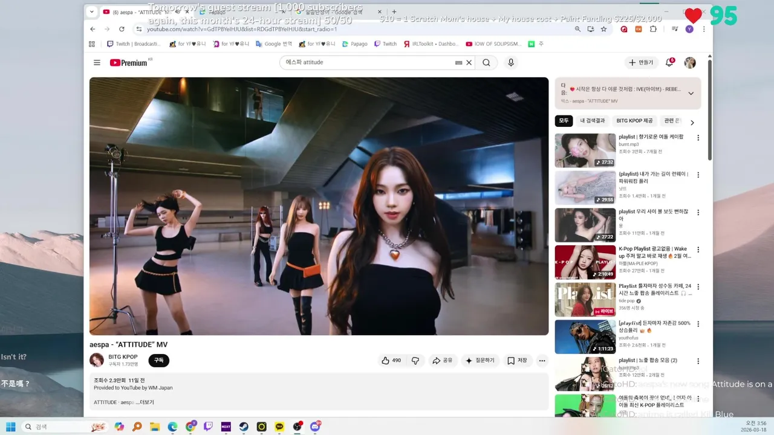Open Chrome tab search dropdown
The width and height of the screenshot is (774, 435).
[x=91, y=11]
